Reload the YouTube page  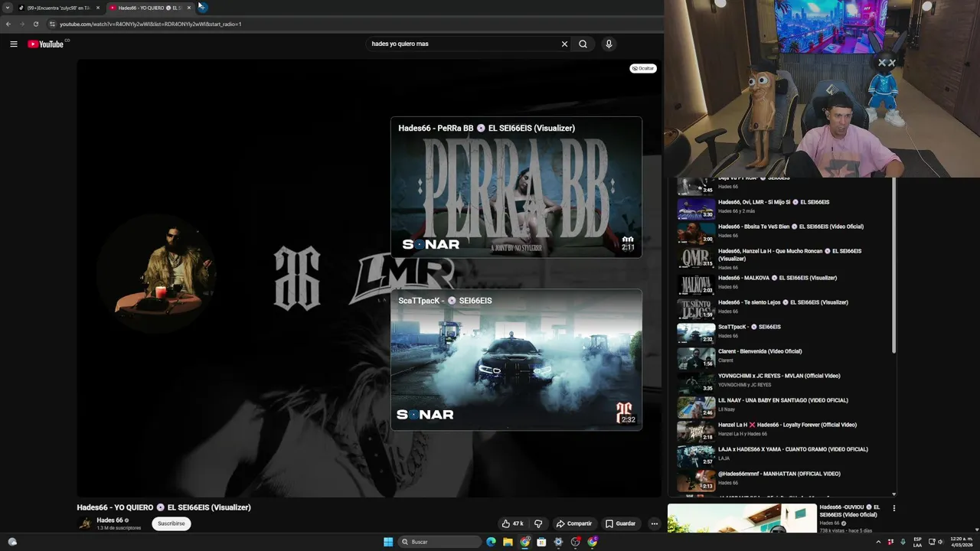35,24
